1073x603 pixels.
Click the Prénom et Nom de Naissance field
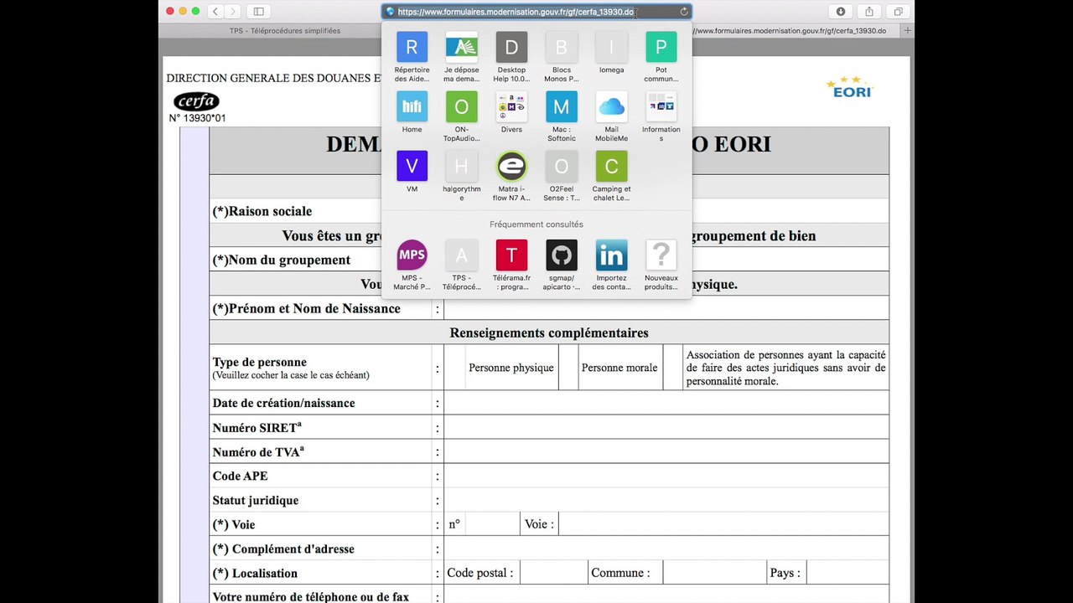(666, 308)
